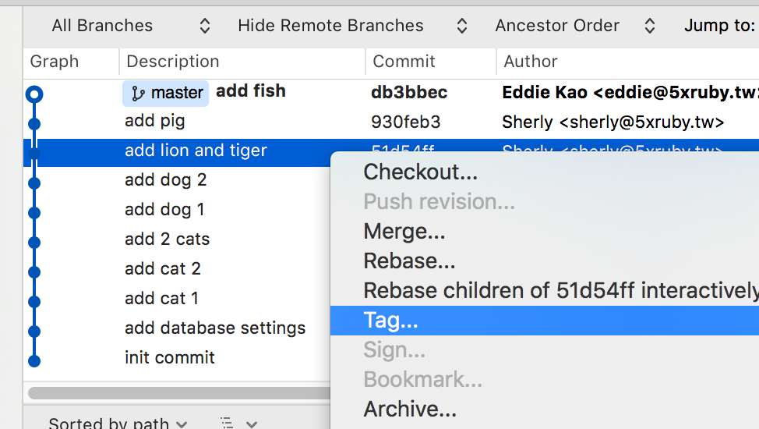Image resolution: width=759 pixels, height=429 pixels.
Task: Click the list view mode icon
Action: coord(227,423)
